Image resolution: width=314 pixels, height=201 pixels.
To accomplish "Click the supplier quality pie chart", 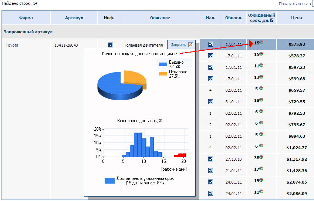I will click(x=122, y=85).
